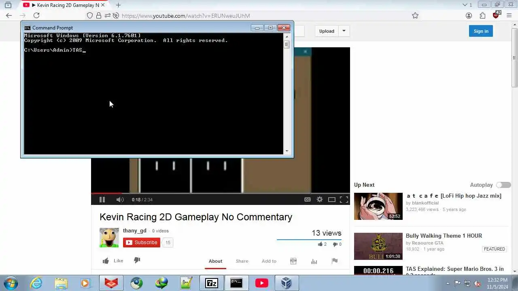Viewport: 518px width, 291px height.
Task: Close the Kevin Racing 2D tab
Action: (102, 5)
